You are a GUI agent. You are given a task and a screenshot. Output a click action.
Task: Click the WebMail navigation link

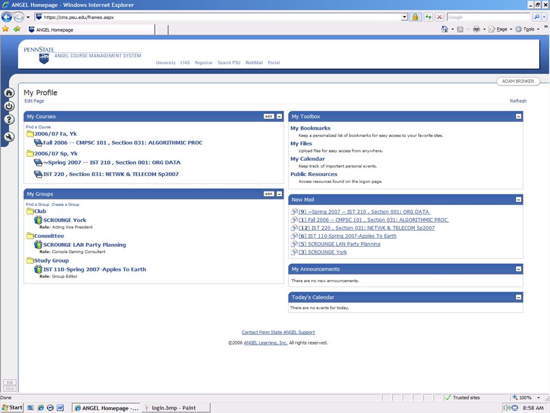coord(254,63)
